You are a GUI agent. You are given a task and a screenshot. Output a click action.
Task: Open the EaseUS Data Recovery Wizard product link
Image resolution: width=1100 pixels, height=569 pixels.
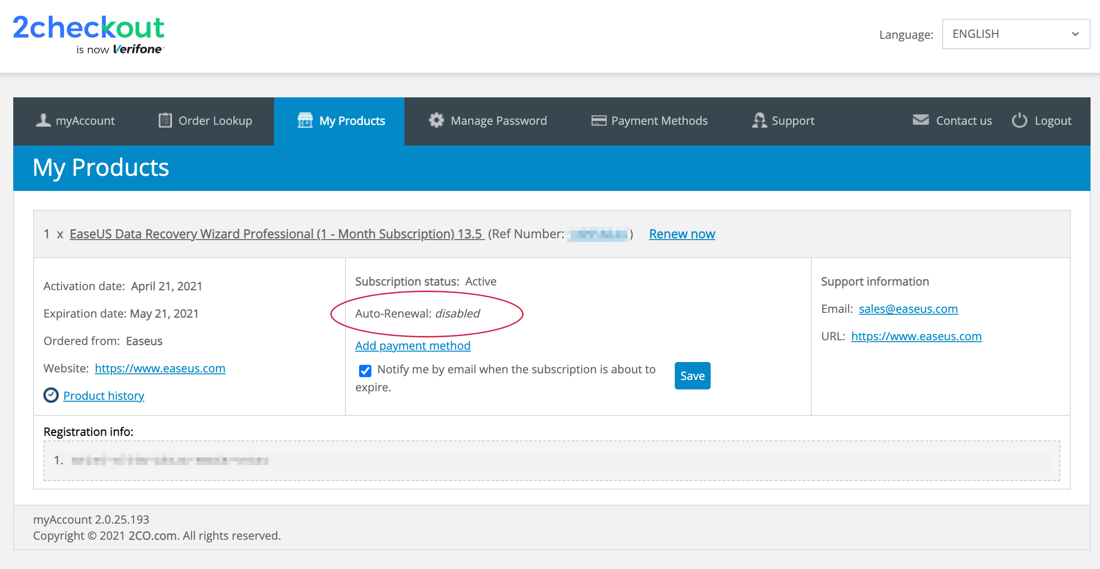coord(276,234)
